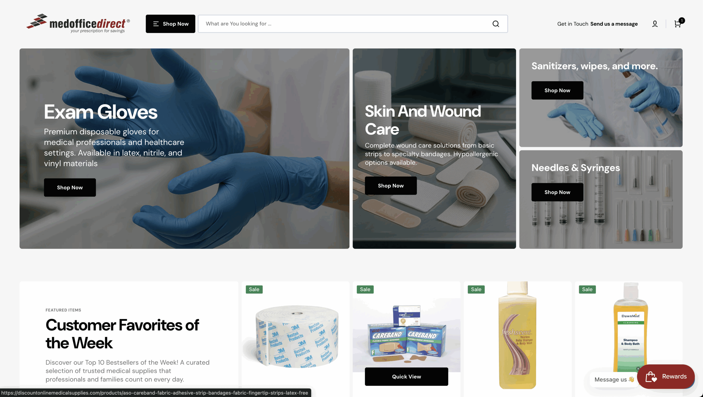Click the search magnifier icon
703x397 pixels.
(x=496, y=24)
